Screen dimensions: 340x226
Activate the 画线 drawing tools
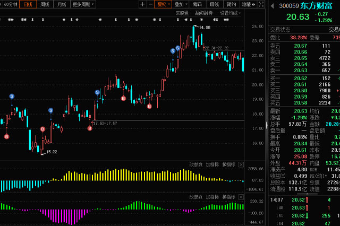pos(215,4)
